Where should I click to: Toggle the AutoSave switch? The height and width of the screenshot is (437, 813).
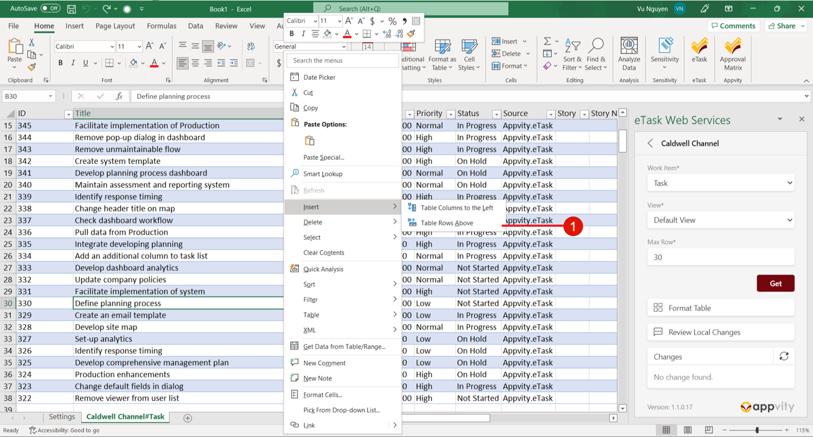[50, 9]
